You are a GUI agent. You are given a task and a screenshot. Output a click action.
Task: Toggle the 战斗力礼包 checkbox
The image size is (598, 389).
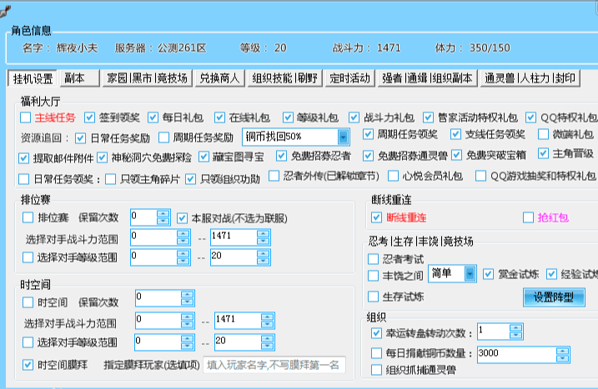pos(354,117)
